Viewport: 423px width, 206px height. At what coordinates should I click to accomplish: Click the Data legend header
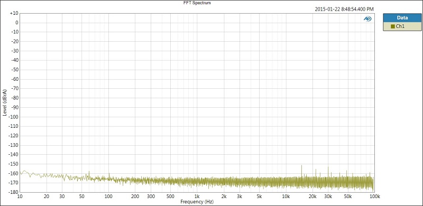click(x=402, y=18)
